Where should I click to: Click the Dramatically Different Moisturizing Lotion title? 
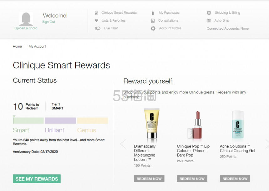point(145,153)
